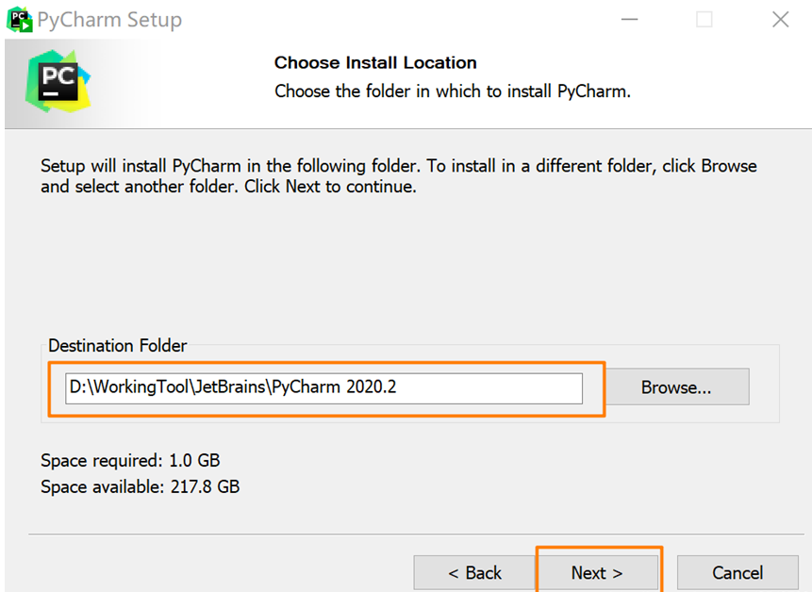This screenshot has width=812, height=592.
Task: Minimize the PyCharm Setup window
Action: (628, 19)
